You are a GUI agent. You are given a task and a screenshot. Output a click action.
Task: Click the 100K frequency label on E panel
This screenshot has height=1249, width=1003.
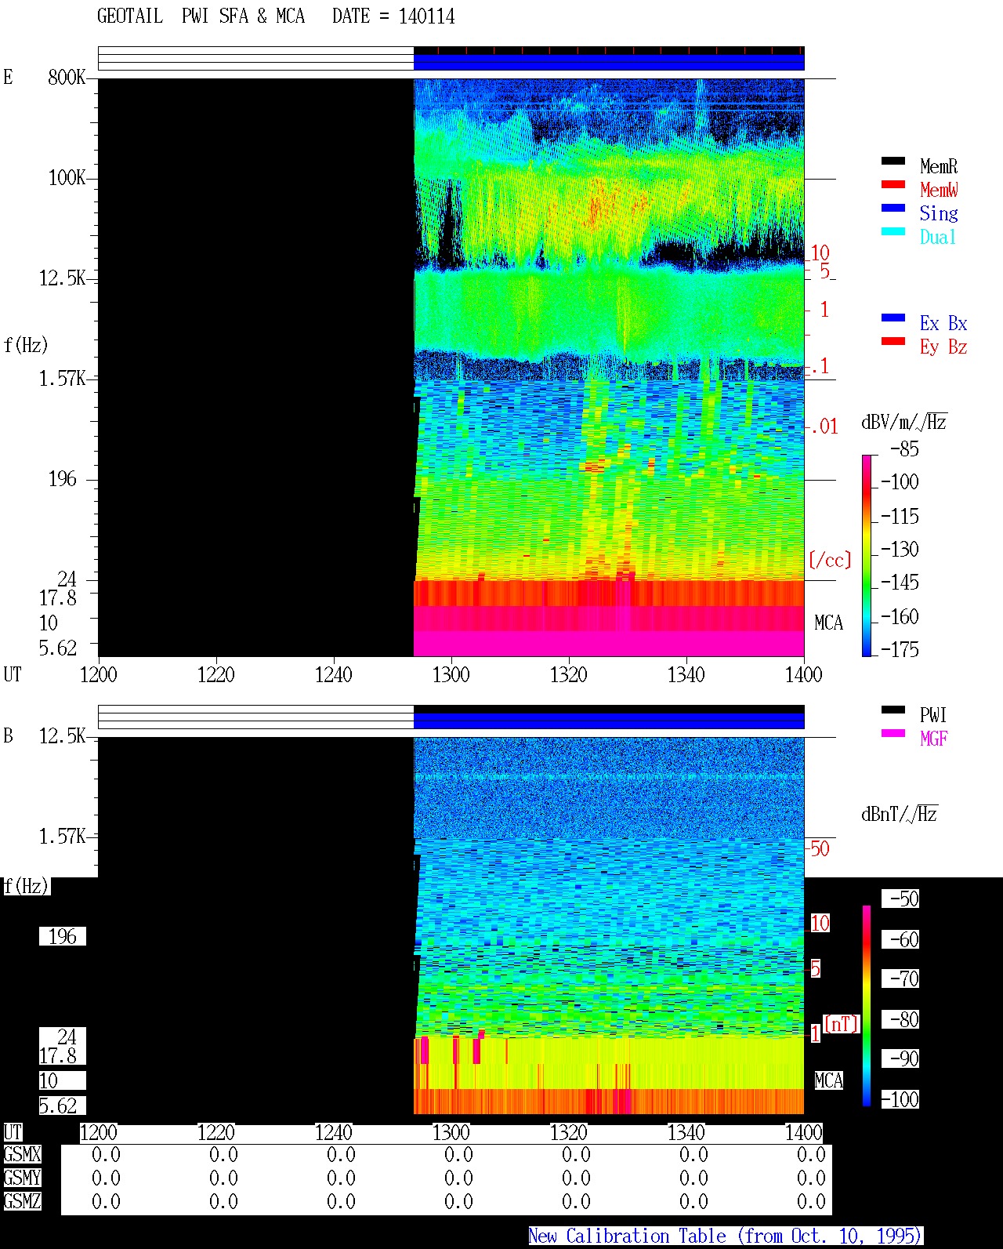(x=67, y=177)
